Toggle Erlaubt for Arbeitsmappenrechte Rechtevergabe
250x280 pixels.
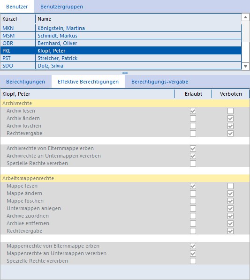[x=193, y=231]
